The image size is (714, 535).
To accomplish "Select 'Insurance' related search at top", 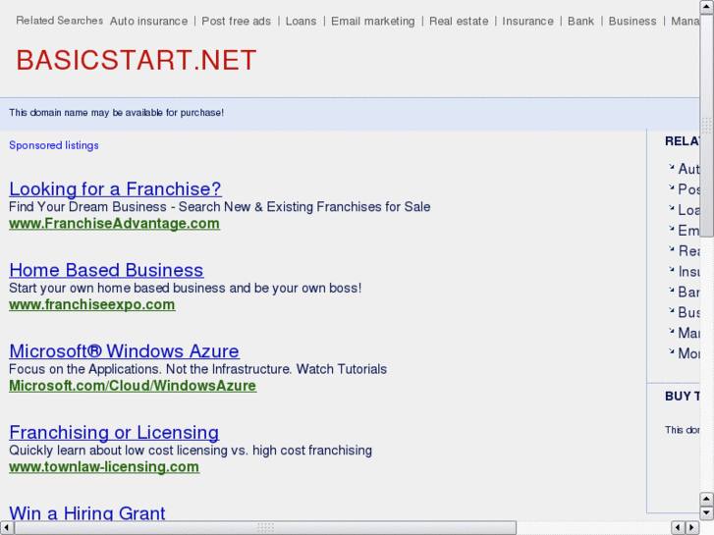I will [527, 21].
